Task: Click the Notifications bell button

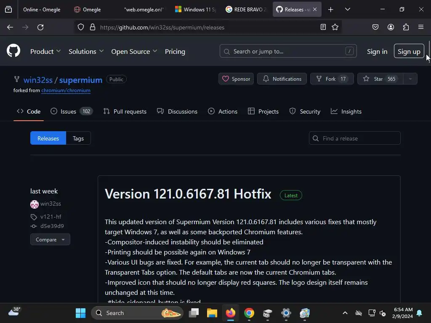Action: coord(282,79)
